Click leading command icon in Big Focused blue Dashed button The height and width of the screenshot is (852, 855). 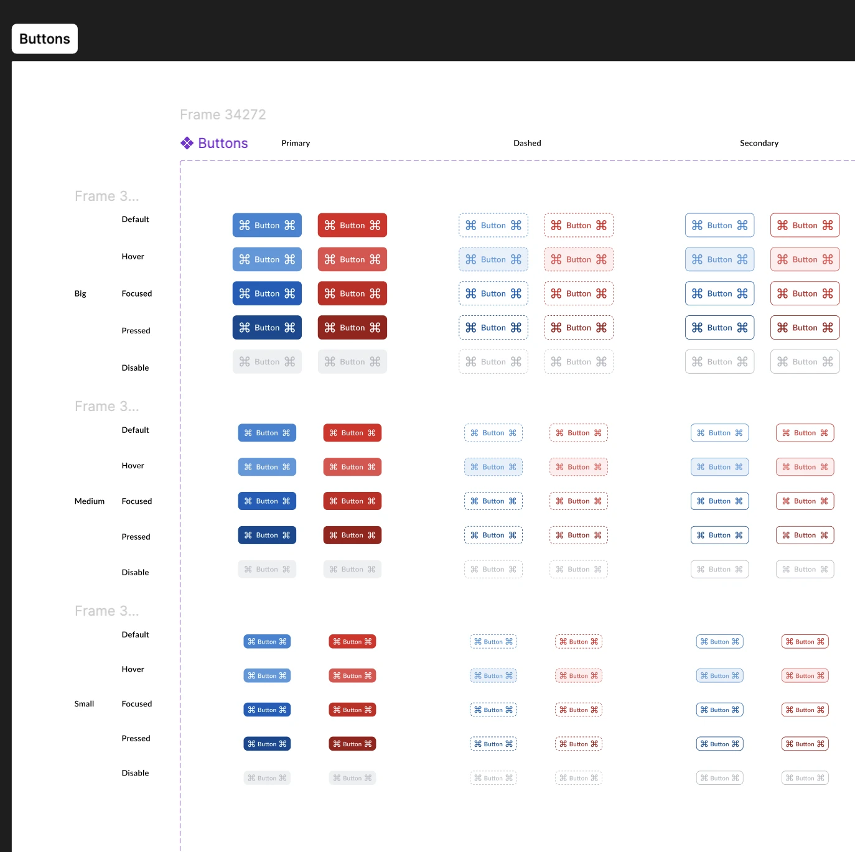(471, 294)
